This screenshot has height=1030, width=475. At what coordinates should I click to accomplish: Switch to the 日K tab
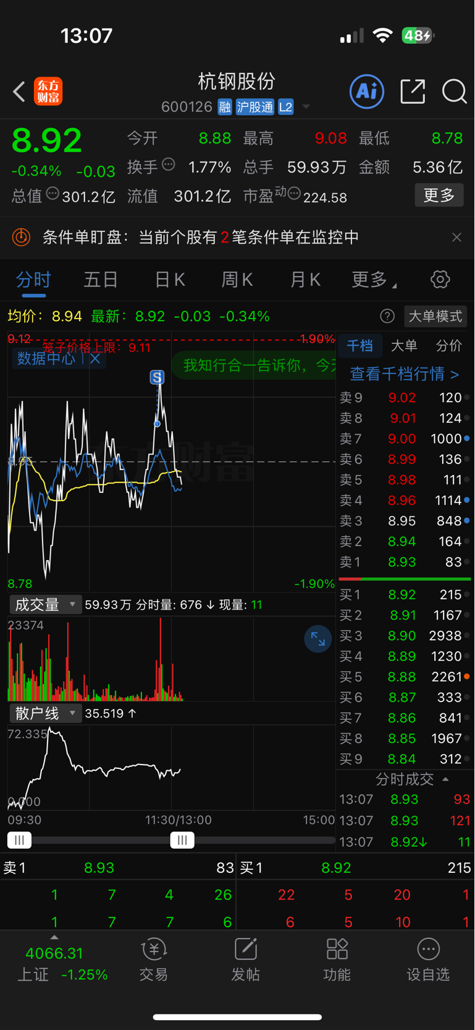pos(170,280)
